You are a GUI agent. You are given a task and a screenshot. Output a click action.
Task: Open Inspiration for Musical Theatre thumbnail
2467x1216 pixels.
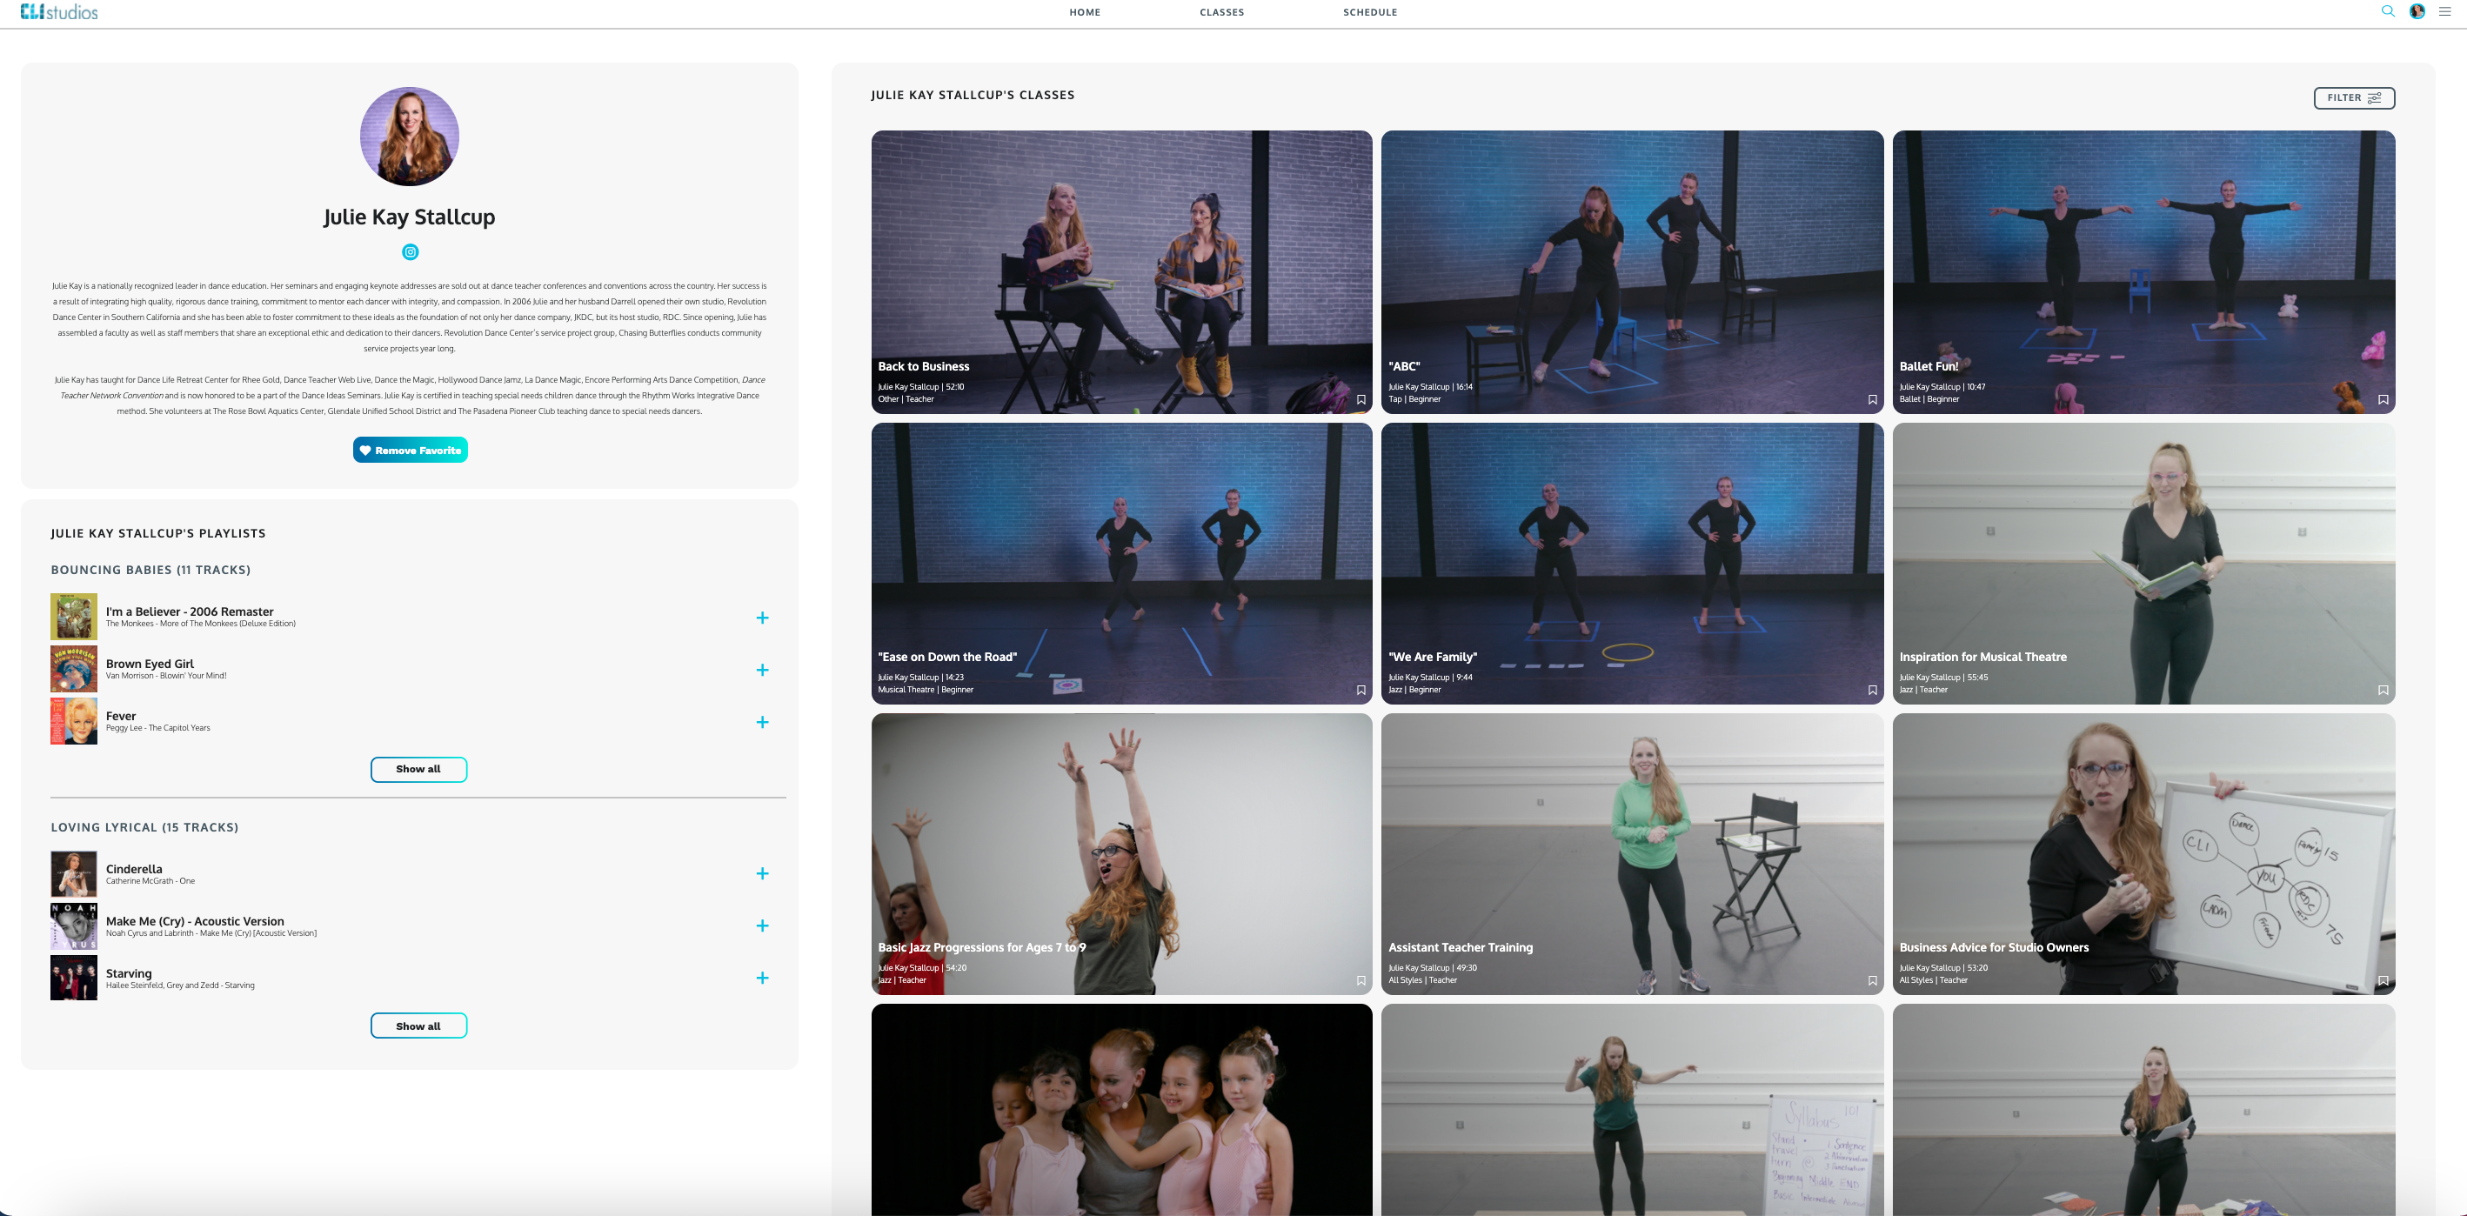point(2143,563)
